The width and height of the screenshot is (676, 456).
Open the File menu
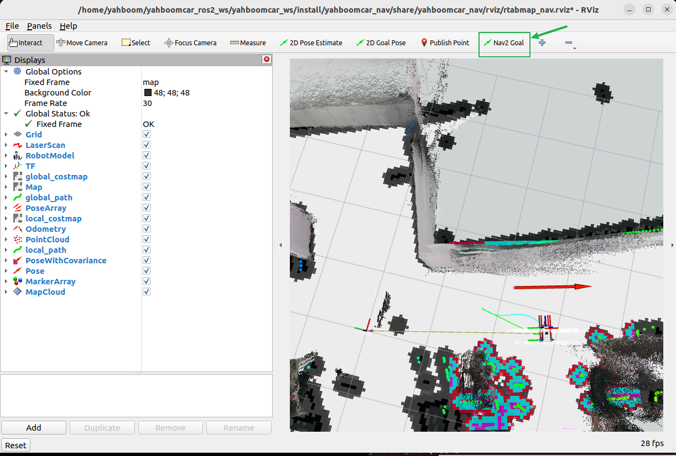pyautogui.click(x=12, y=26)
